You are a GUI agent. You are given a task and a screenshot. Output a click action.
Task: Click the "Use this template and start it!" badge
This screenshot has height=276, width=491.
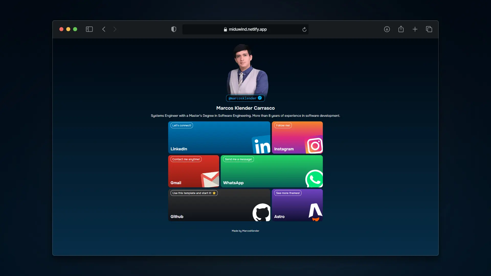coord(194,193)
